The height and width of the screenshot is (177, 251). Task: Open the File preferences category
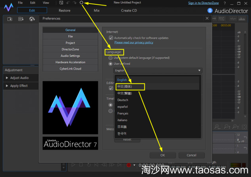pos(70,36)
